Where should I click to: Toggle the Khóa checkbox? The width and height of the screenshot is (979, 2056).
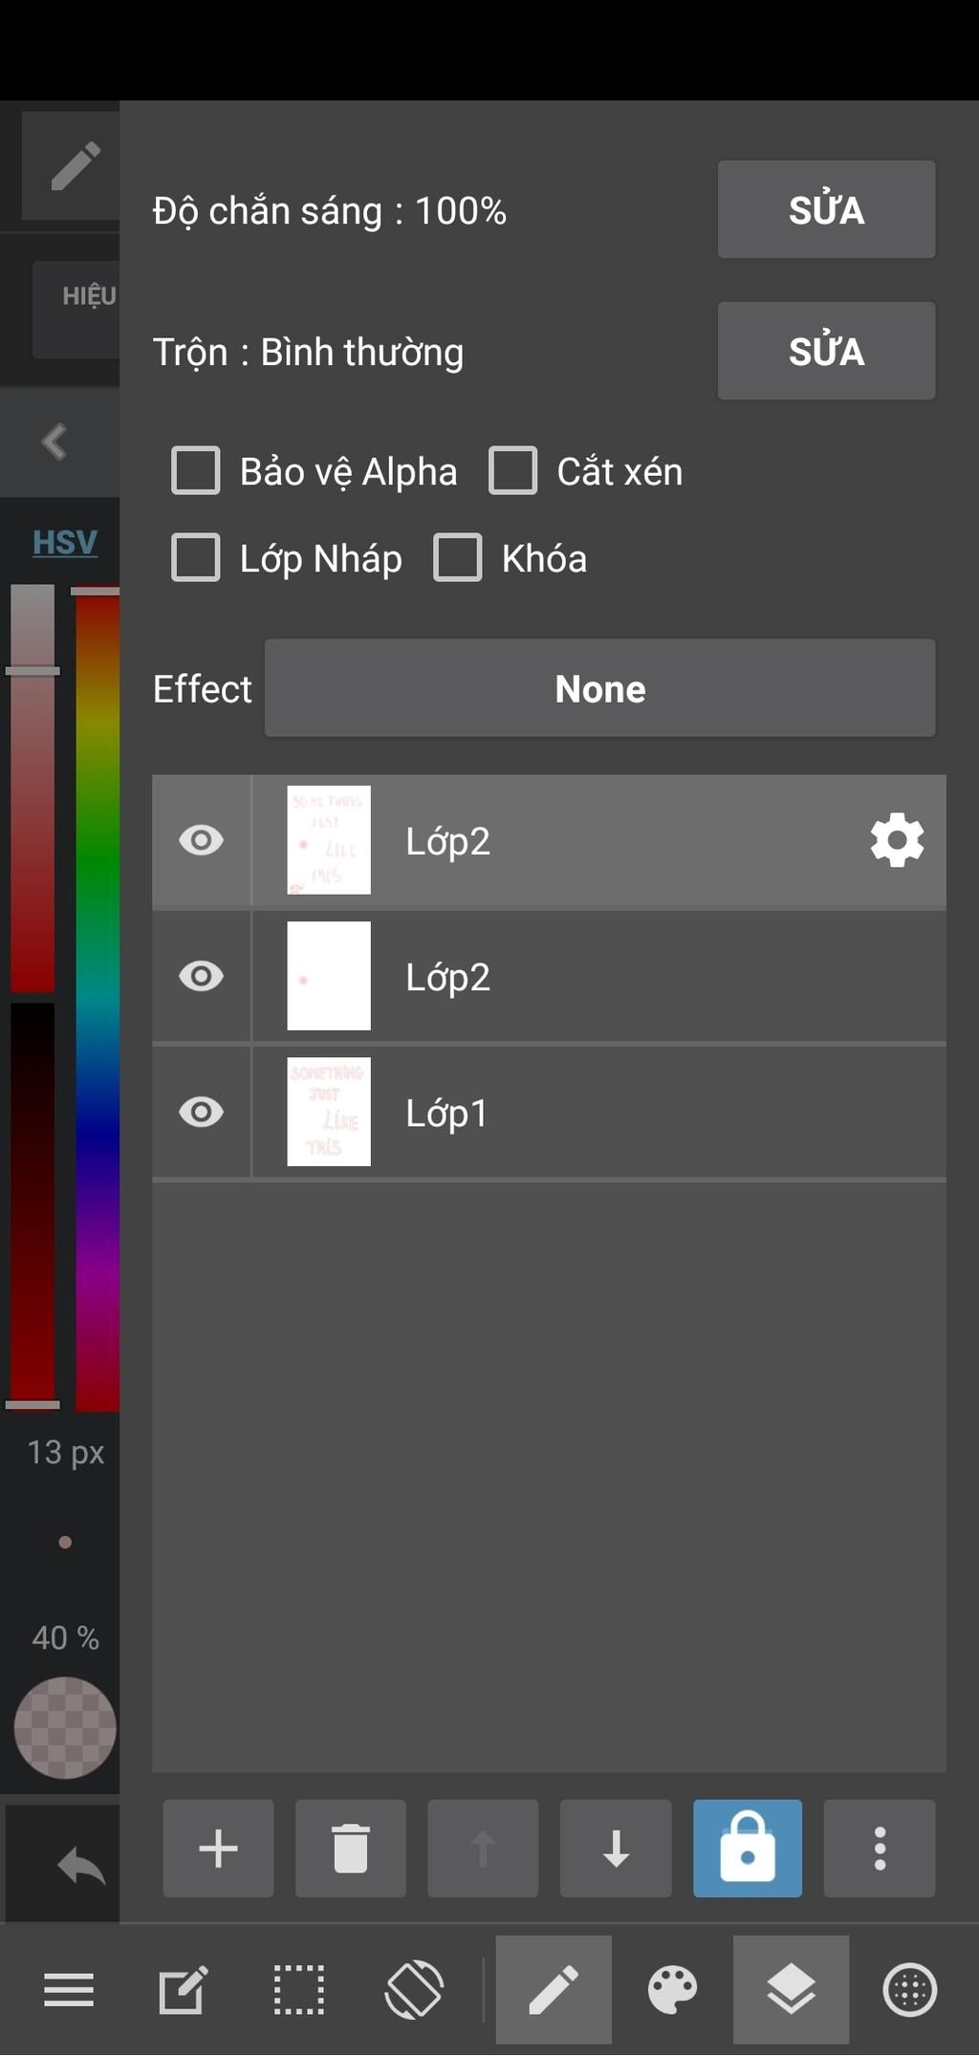tap(458, 557)
